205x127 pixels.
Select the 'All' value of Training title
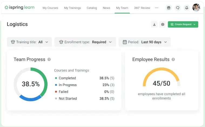41,42
